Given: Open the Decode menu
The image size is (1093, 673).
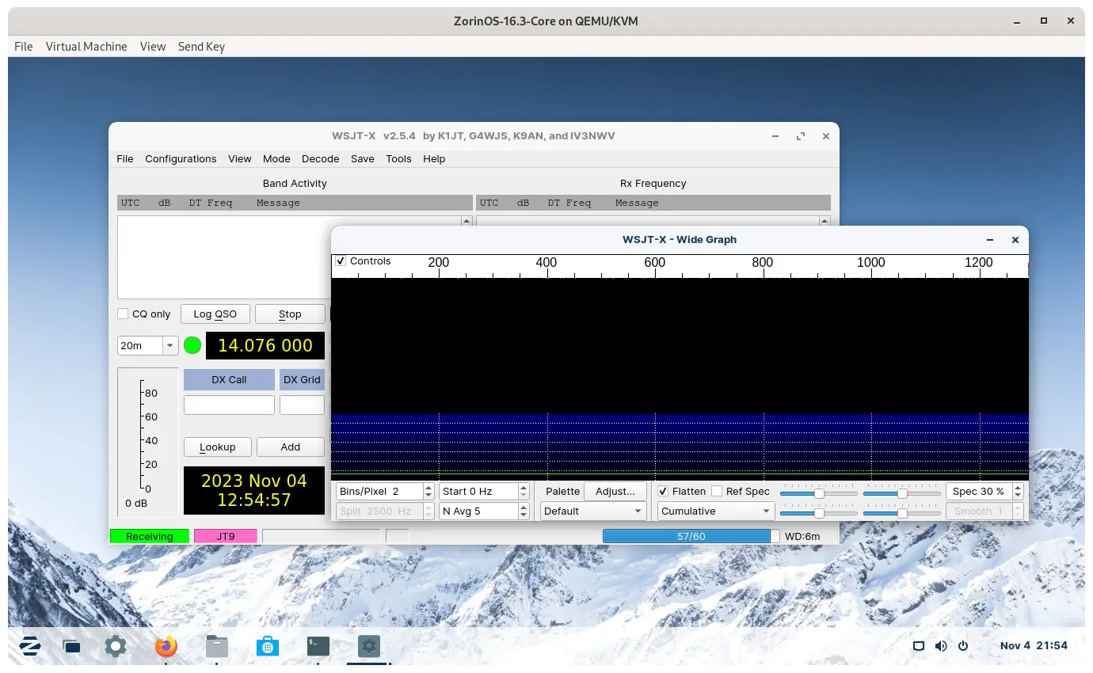Looking at the screenshot, I should point(321,159).
